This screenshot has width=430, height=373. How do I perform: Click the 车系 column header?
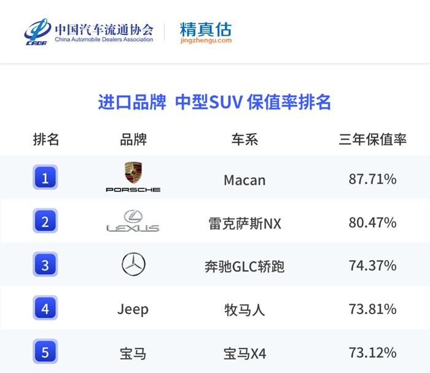[244, 139]
